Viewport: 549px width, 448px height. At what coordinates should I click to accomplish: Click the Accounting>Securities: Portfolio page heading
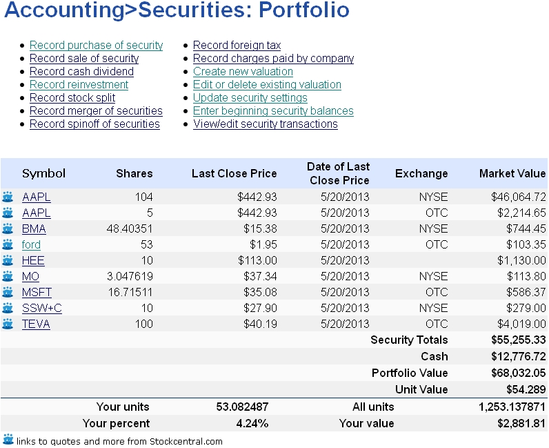(177, 10)
